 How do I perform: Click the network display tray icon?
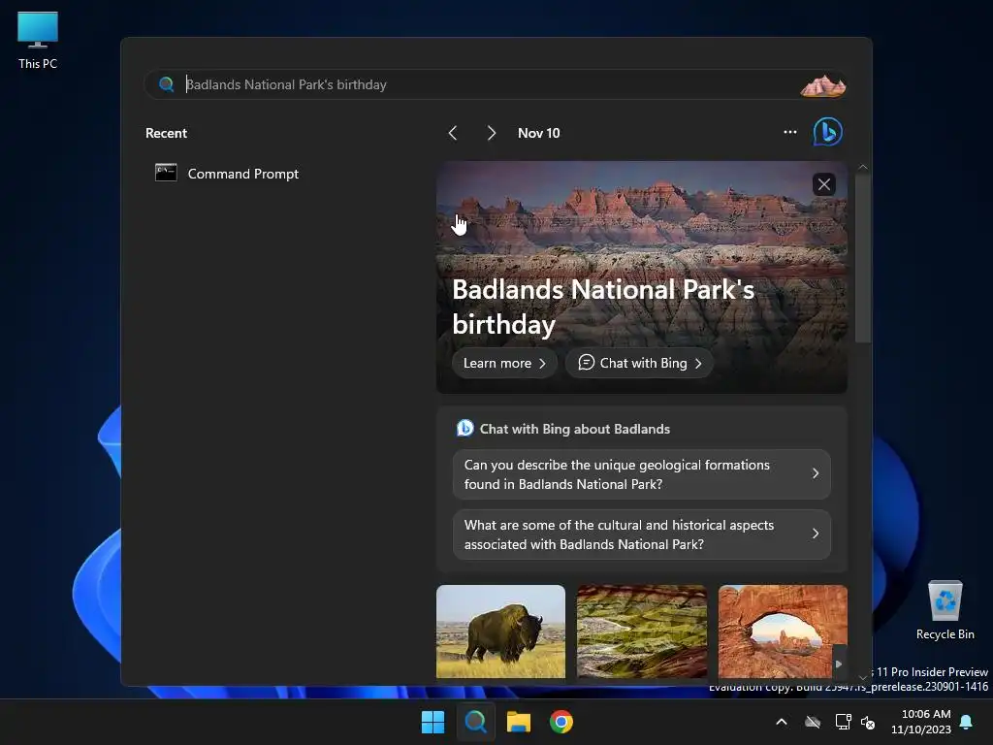[843, 722]
